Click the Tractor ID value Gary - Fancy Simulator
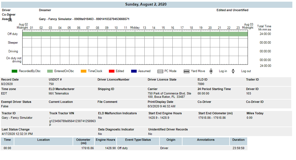 17,118
